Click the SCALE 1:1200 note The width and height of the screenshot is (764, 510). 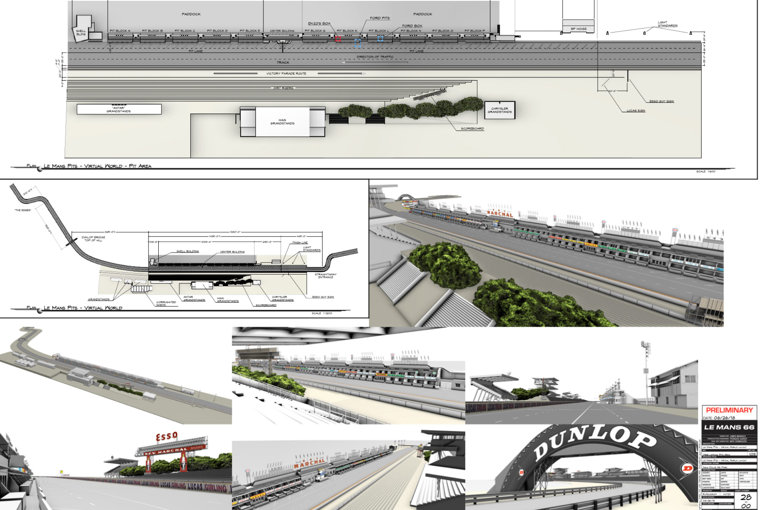[322, 313]
